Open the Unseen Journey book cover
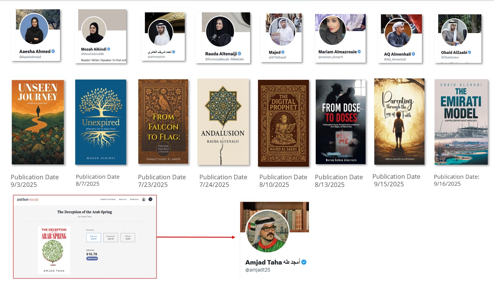Image resolution: width=494 pixels, height=281 pixels. click(38, 122)
